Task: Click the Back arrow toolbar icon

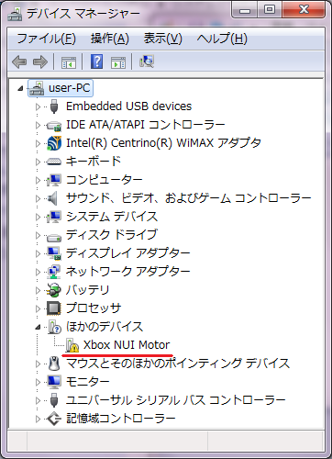Action: point(19,62)
